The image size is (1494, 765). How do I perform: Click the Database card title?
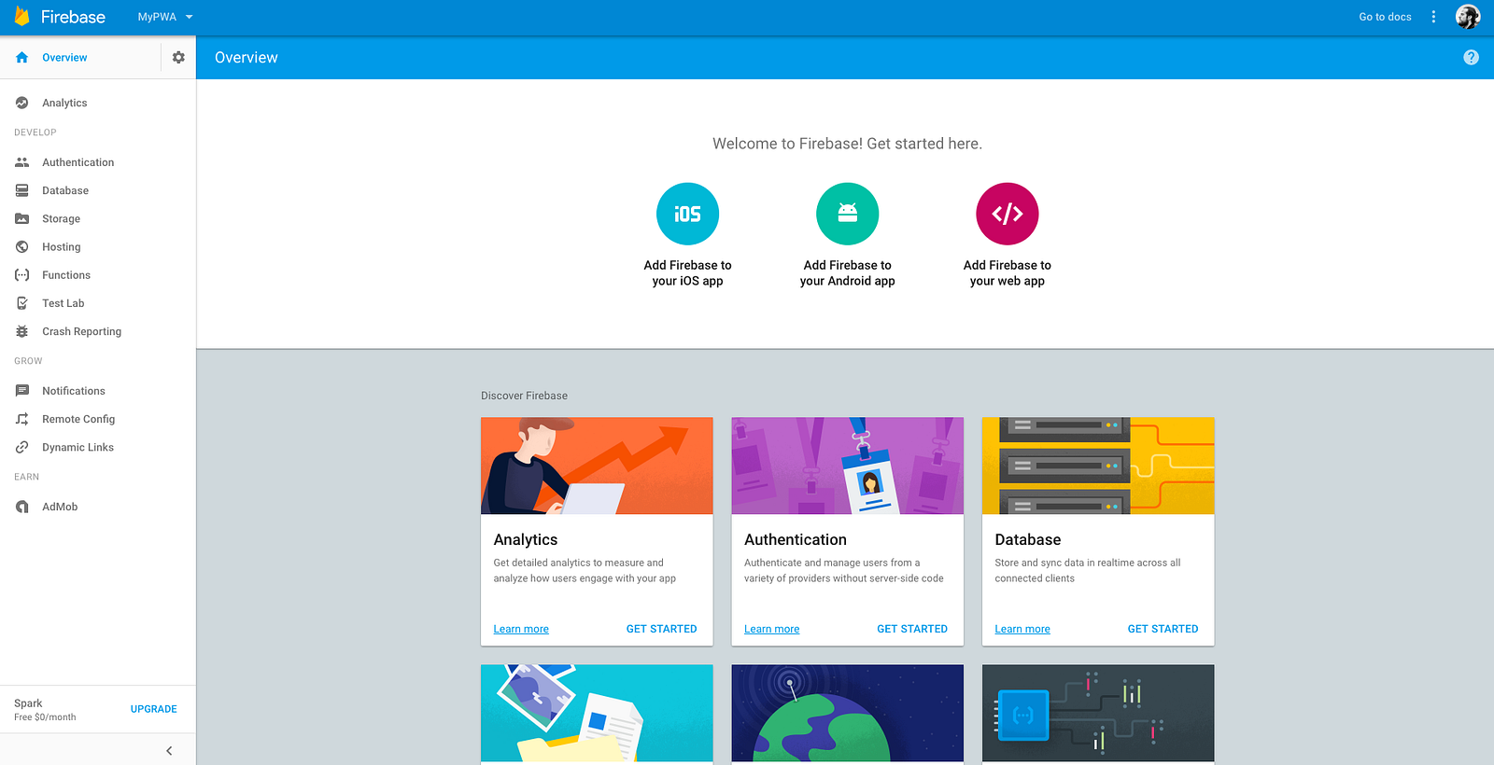(x=1028, y=539)
